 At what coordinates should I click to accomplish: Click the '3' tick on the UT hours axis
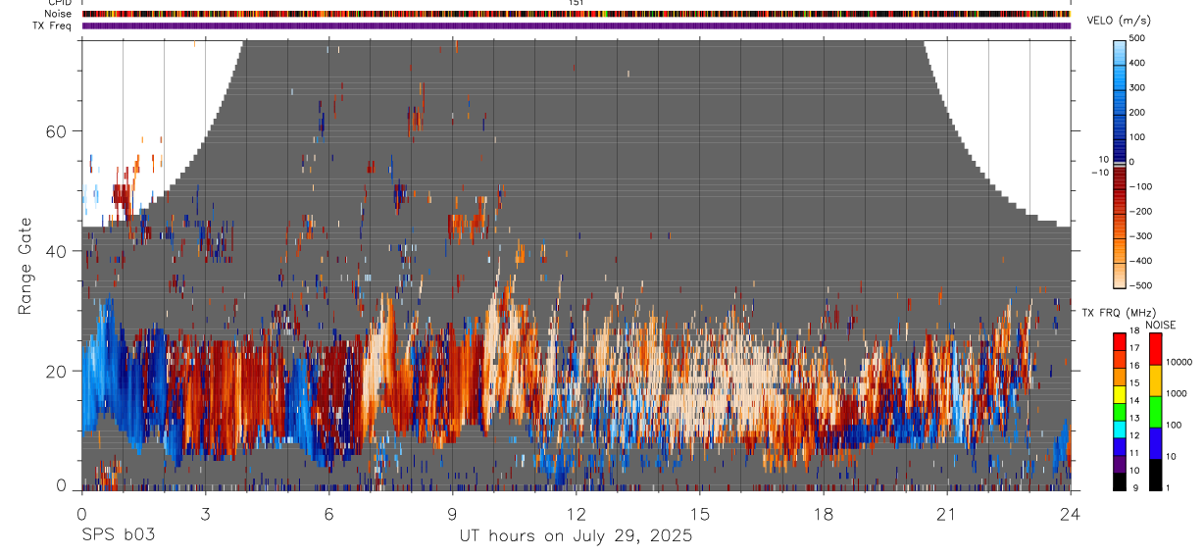click(205, 514)
